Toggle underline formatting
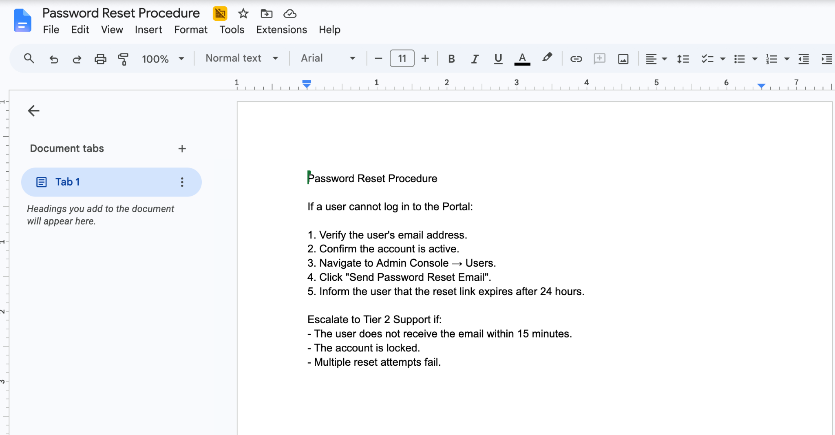The image size is (835, 435). [x=498, y=59]
